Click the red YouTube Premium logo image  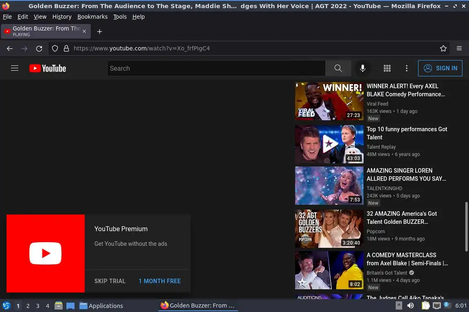point(46,253)
